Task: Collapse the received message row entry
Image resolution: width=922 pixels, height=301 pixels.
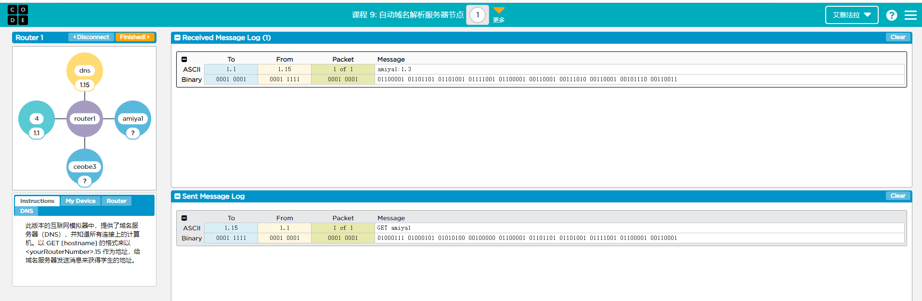Action: pos(184,59)
